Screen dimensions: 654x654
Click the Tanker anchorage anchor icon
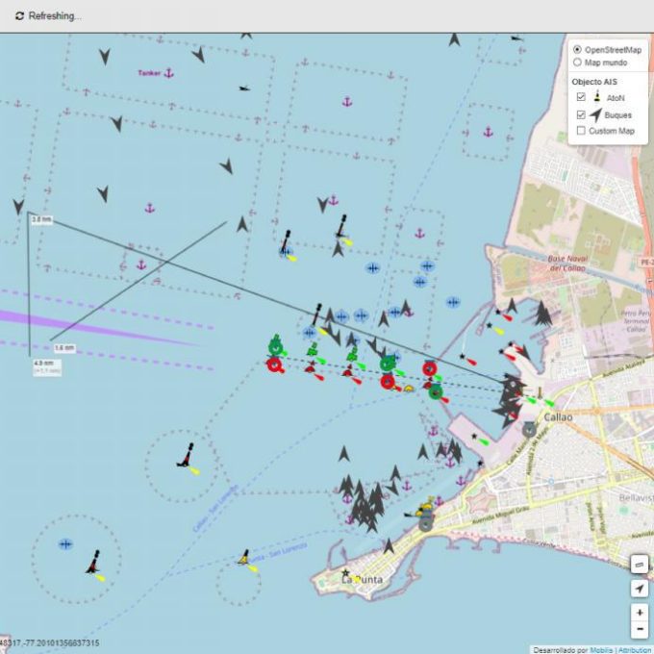pyautogui.click(x=168, y=73)
